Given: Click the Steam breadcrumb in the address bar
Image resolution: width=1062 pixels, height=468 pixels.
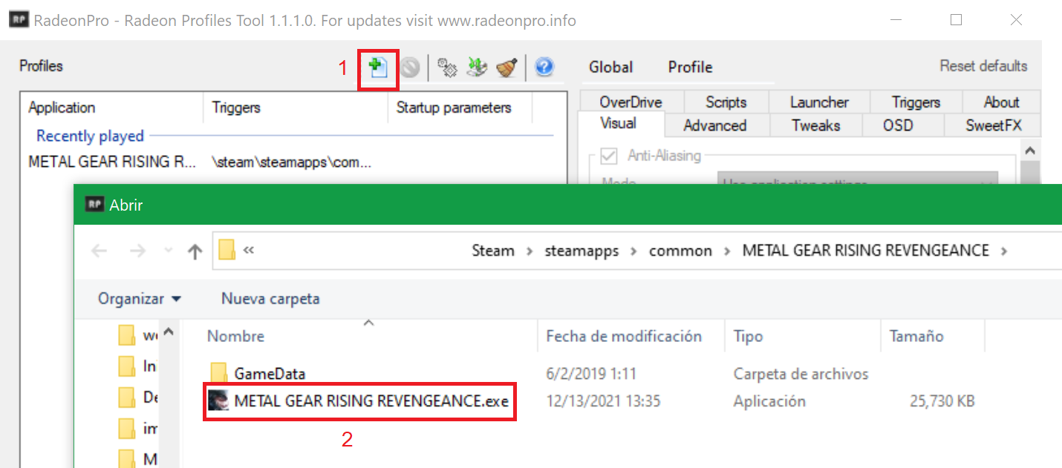Looking at the screenshot, I should pos(493,251).
